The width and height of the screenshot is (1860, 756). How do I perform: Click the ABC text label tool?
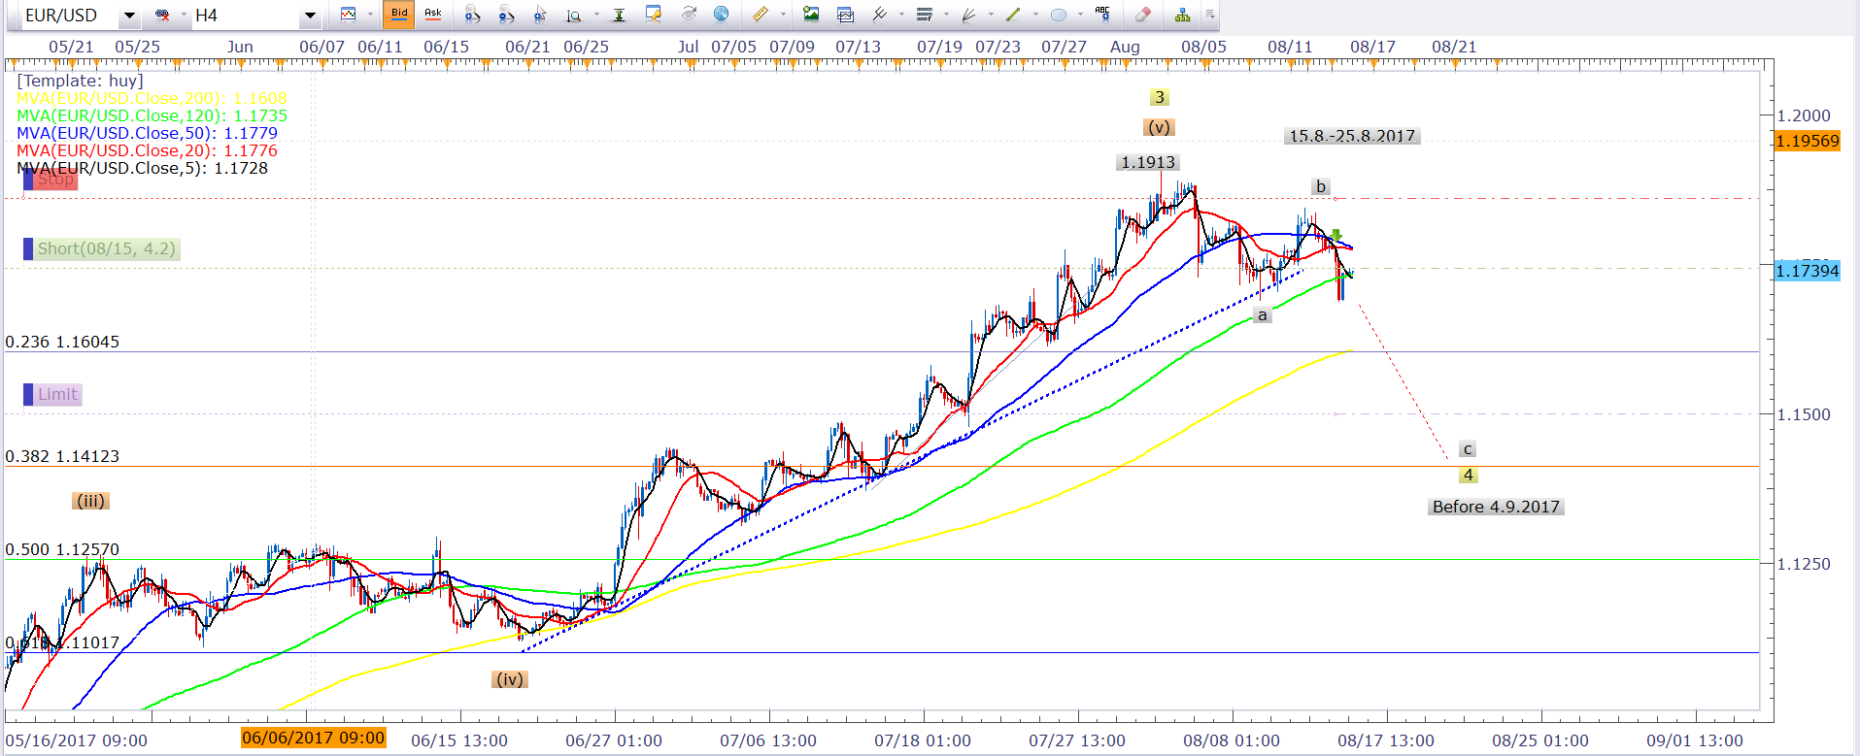[x=1102, y=14]
